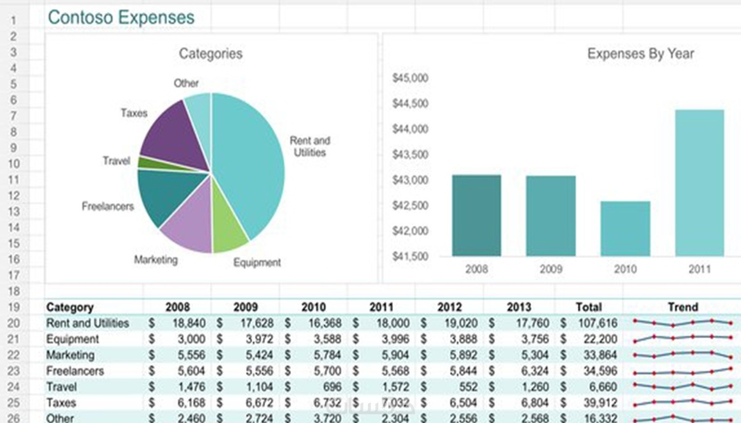The height and width of the screenshot is (423, 741).
Task: Select Rent and Utilities total 107,616
Action: [x=588, y=323]
